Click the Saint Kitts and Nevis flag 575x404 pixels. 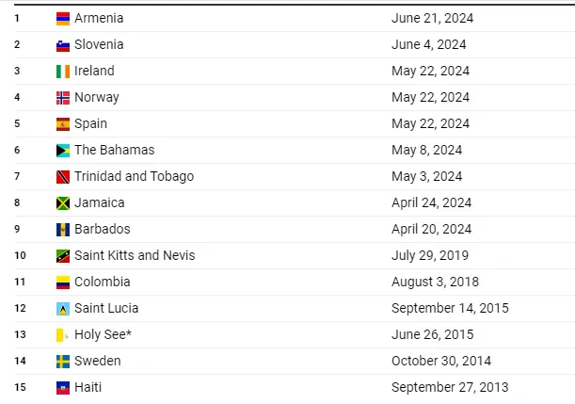(63, 256)
